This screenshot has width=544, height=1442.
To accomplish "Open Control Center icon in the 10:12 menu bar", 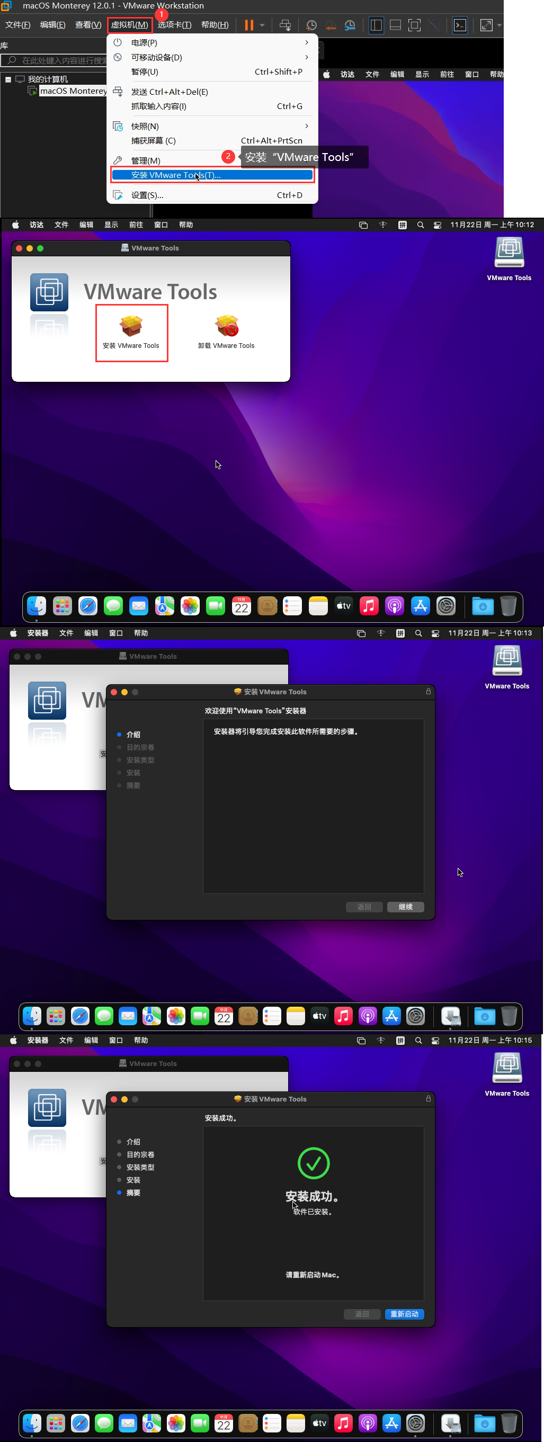I will coord(438,225).
